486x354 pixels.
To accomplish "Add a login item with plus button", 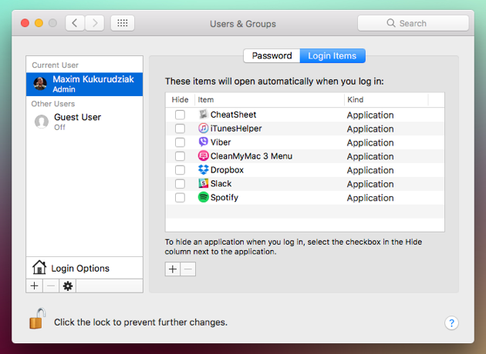I will pyautogui.click(x=173, y=269).
